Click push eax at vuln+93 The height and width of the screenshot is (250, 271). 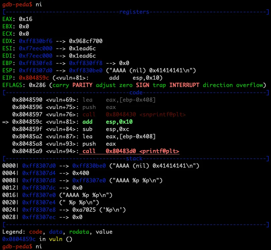tap(99, 144)
